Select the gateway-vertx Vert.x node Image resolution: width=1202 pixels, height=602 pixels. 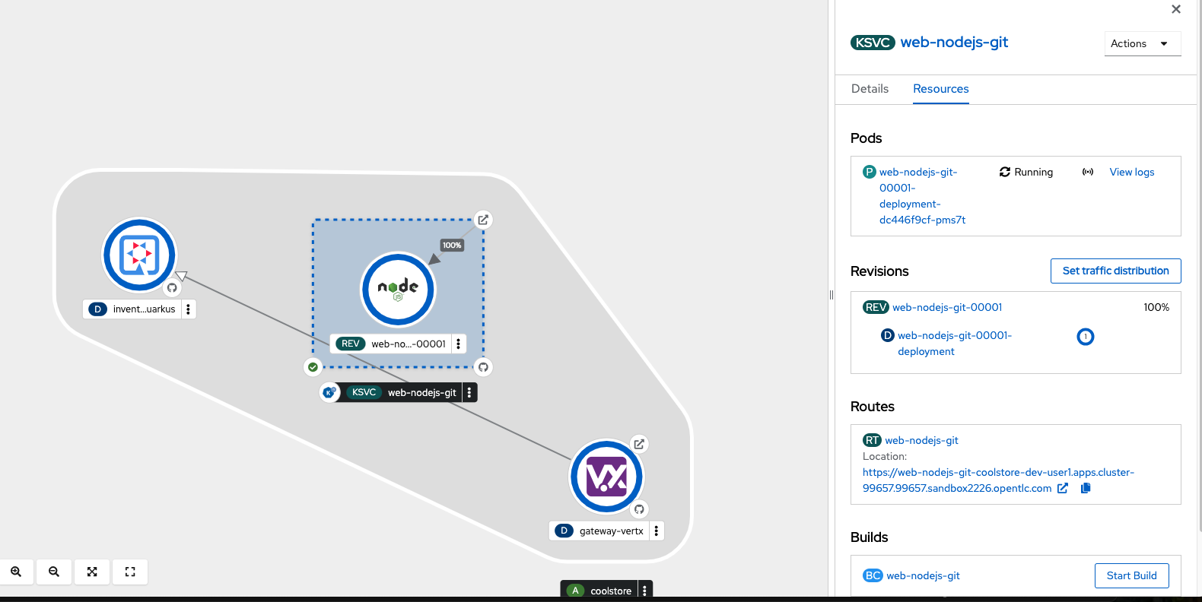coord(606,477)
